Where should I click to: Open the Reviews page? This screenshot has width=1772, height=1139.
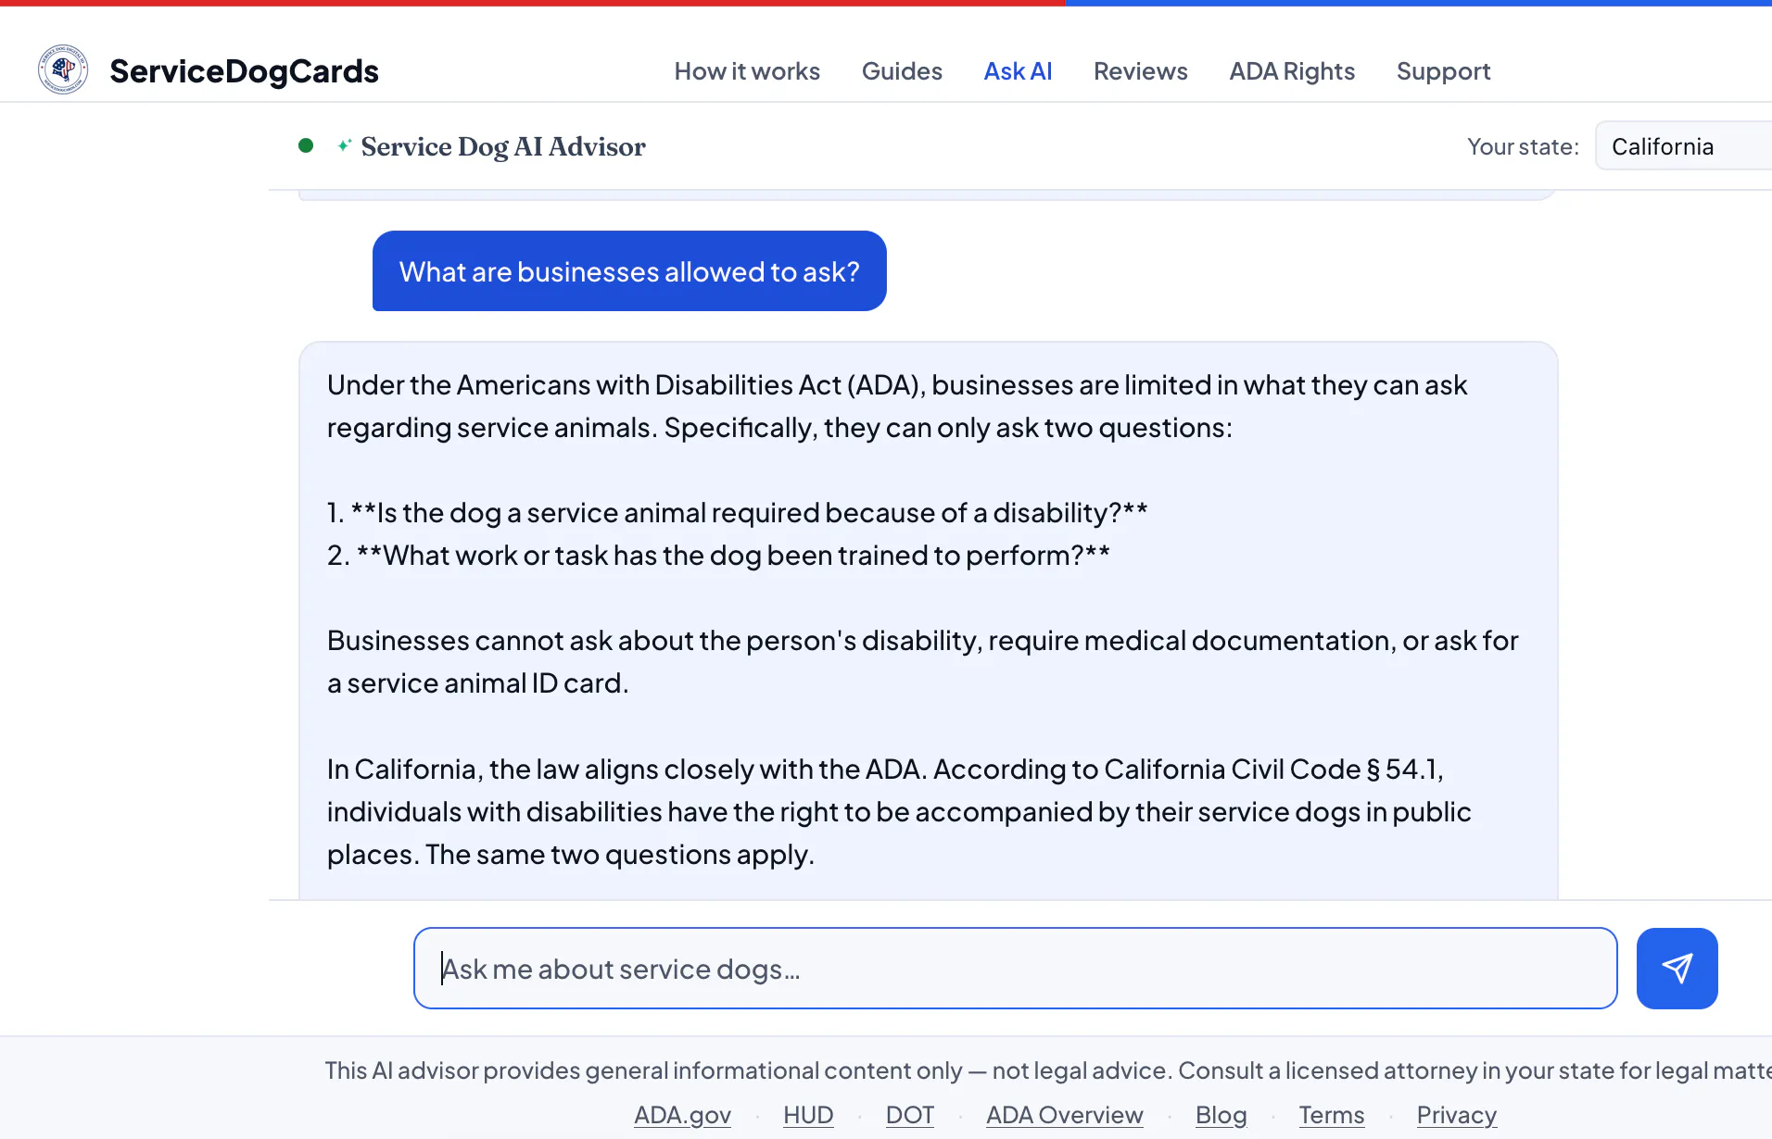click(1140, 71)
